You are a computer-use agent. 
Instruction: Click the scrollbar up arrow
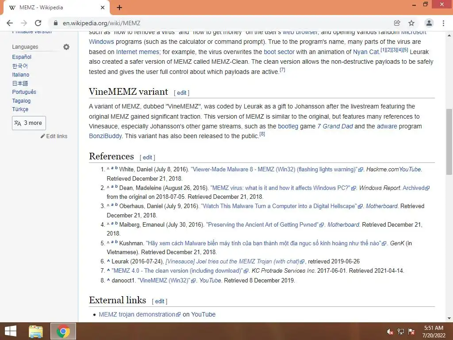click(x=449, y=35)
